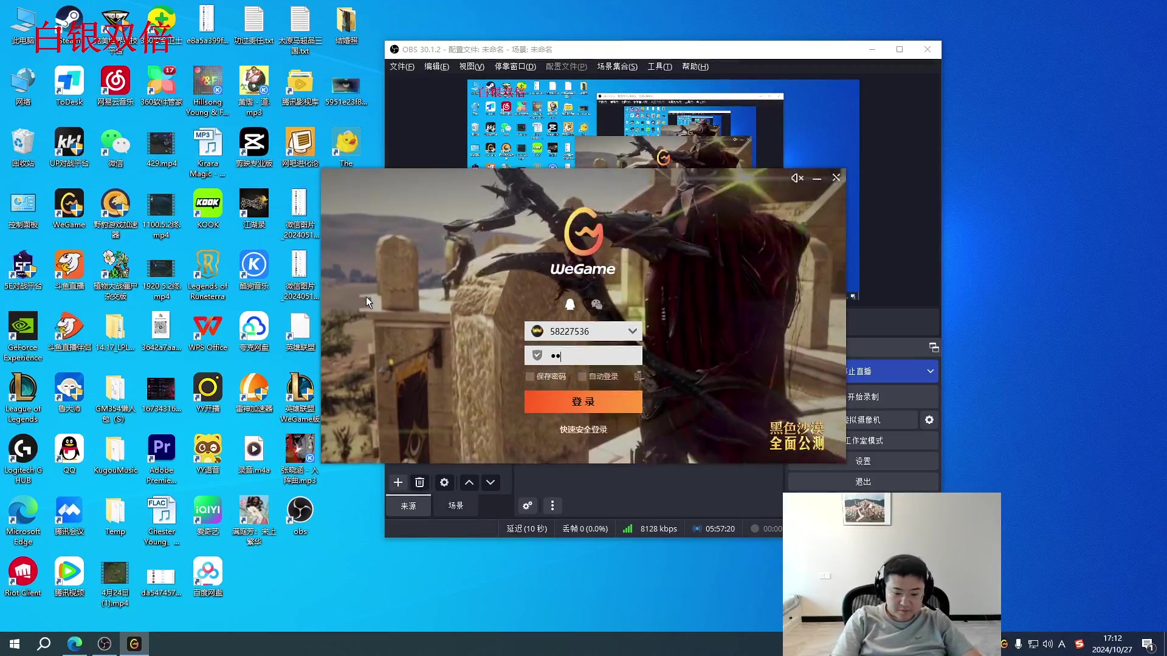The image size is (1167, 656).
Task: Open Riot Client desktop shortcut
Action: pyautogui.click(x=23, y=576)
